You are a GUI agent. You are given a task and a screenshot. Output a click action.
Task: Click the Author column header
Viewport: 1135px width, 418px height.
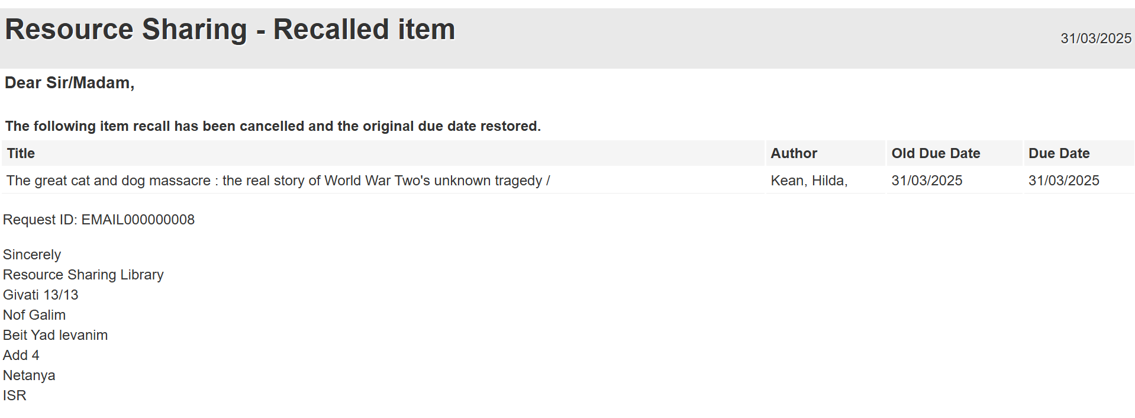click(x=794, y=153)
